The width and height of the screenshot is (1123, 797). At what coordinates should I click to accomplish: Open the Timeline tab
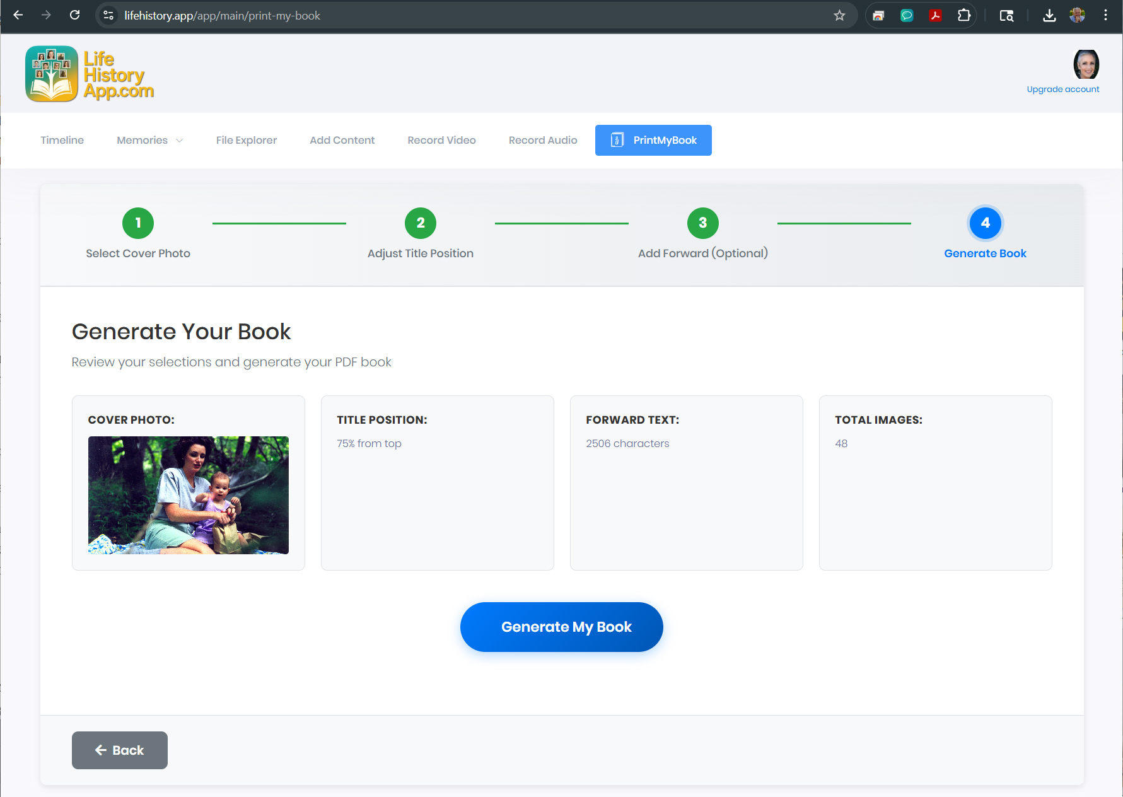(62, 140)
